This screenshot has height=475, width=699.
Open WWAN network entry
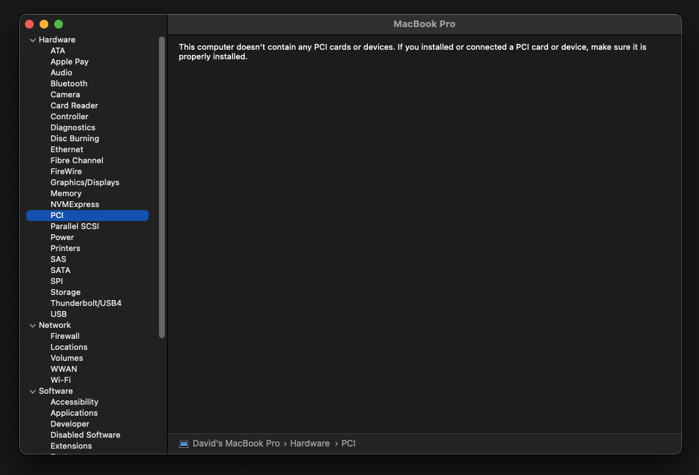[64, 369]
